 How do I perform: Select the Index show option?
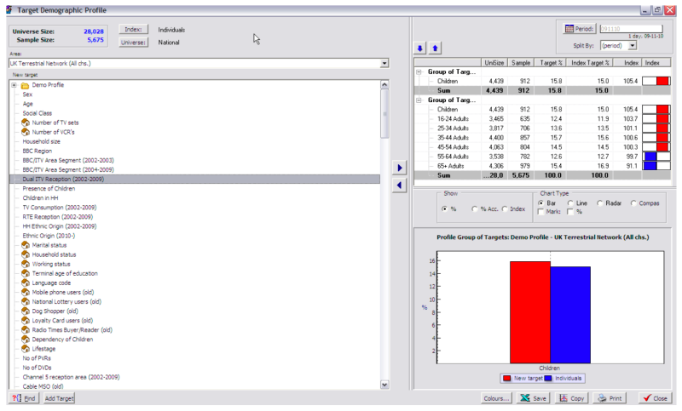506,208
